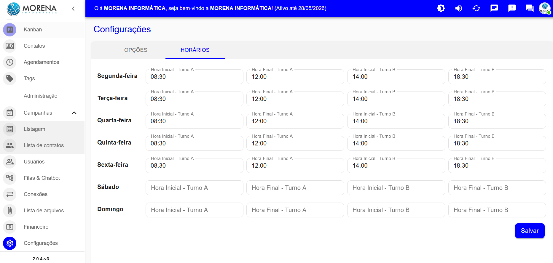
Task: Switch to the OPÇÕES tab
Action: [136, 50]
